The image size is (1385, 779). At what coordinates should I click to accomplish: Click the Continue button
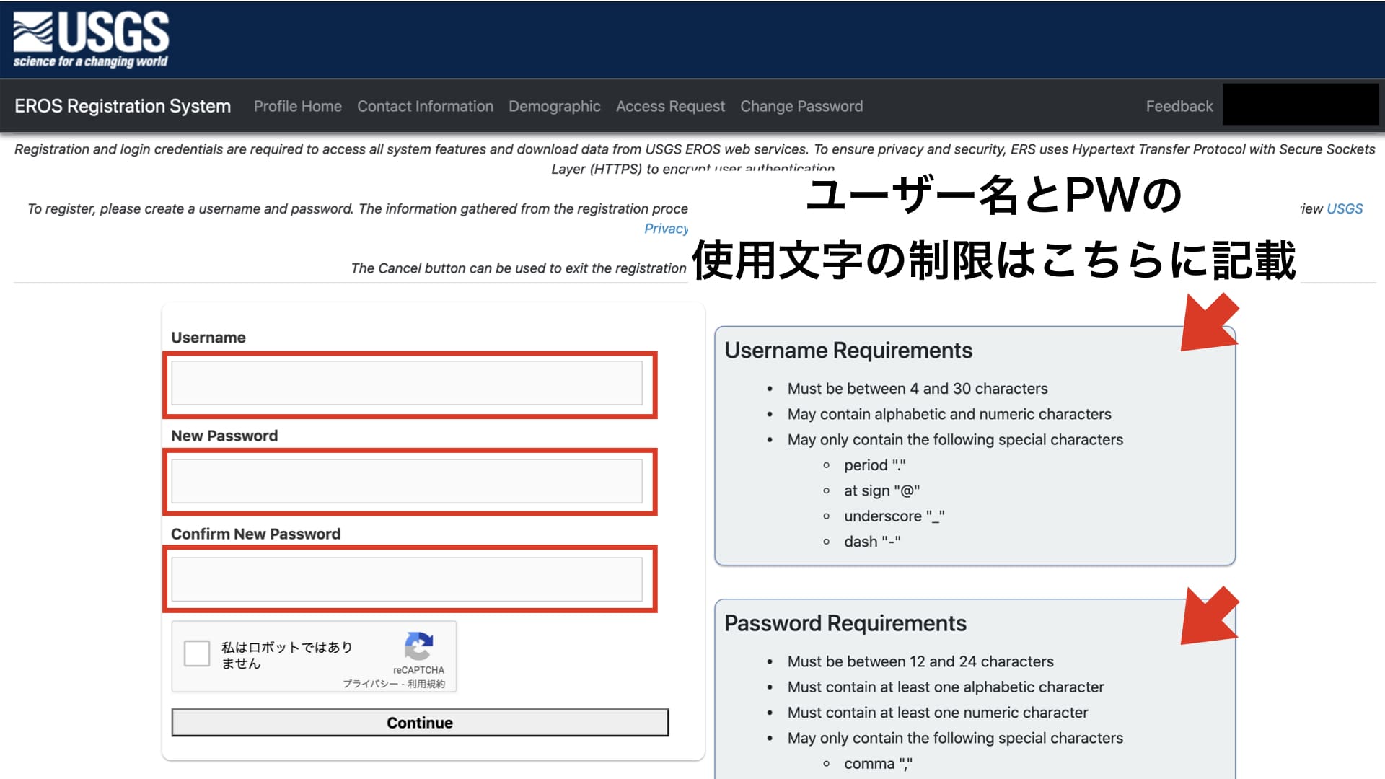coord(420,723)
